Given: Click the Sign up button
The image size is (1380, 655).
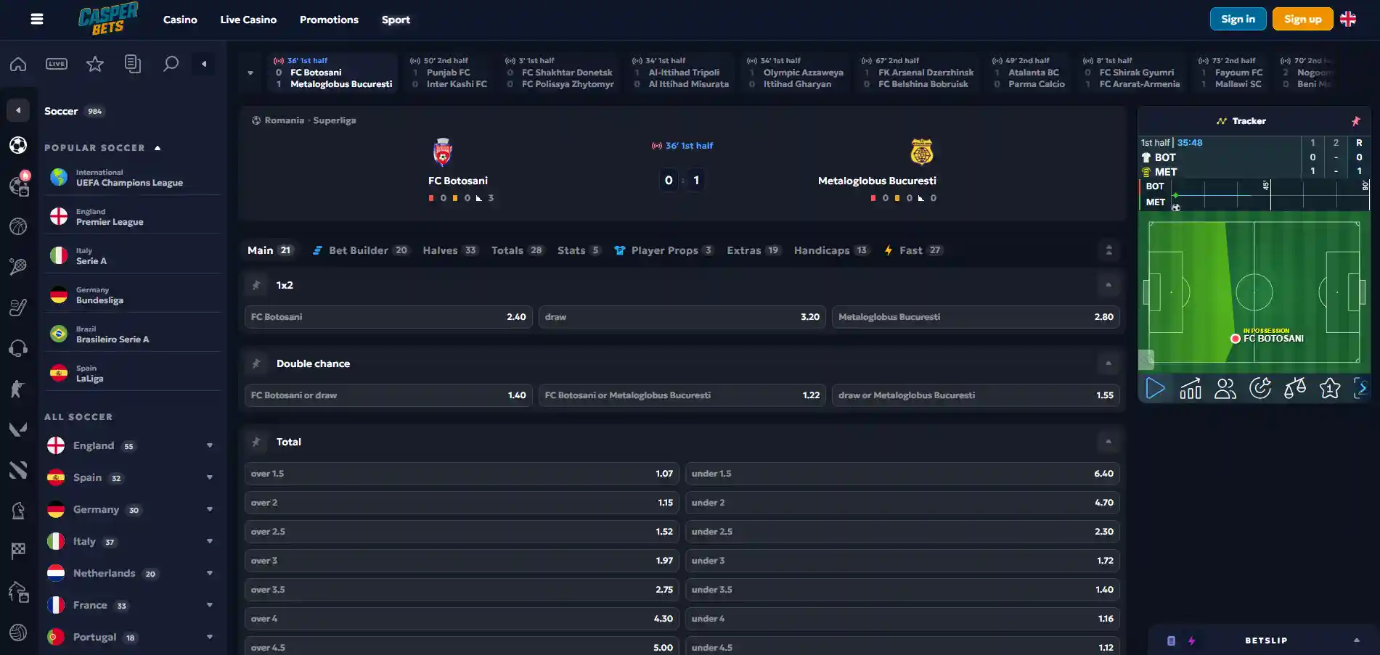Looking at the screenshot, I should point(1302,19).
